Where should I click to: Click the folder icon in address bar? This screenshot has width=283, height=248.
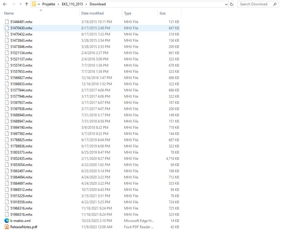pos(34,4)
